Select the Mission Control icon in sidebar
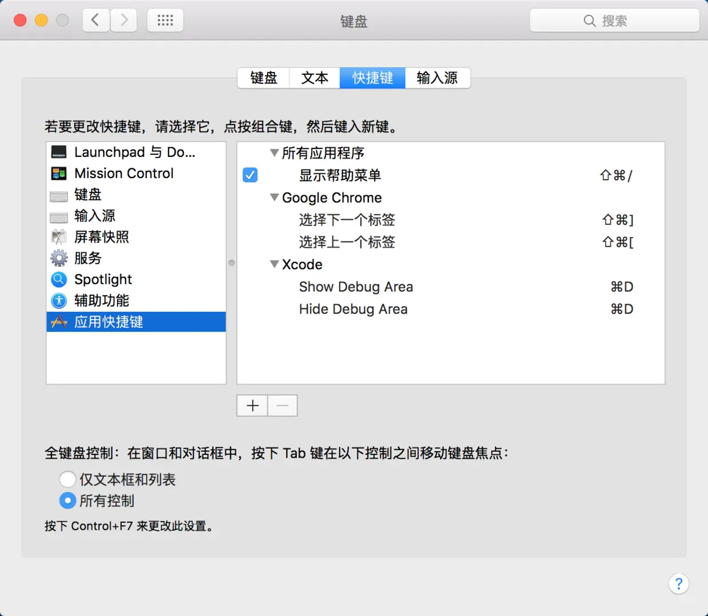 click(x=59, y=173)
